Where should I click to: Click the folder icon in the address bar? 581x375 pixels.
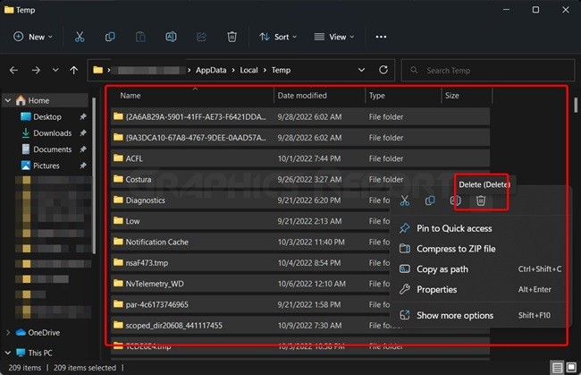click(97, 70)
